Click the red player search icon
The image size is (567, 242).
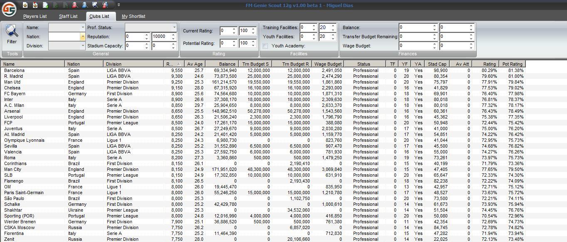[75, 5]
